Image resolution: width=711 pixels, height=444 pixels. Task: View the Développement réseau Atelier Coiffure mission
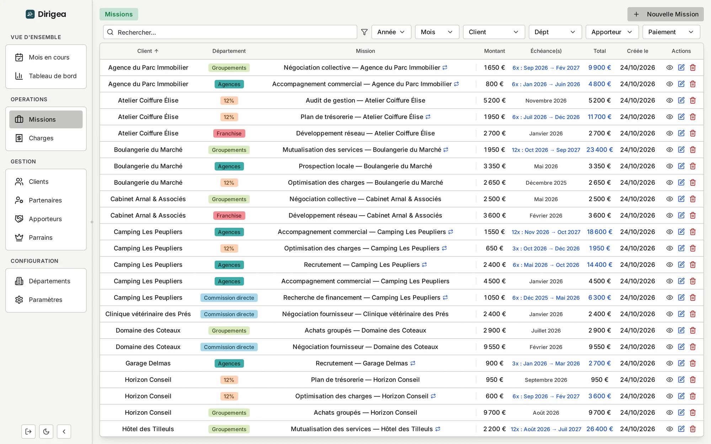tap(669, 133)
